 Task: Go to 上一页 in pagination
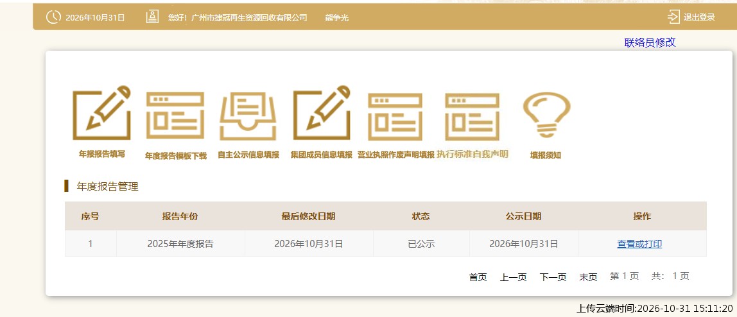click(x=514, y=277)
